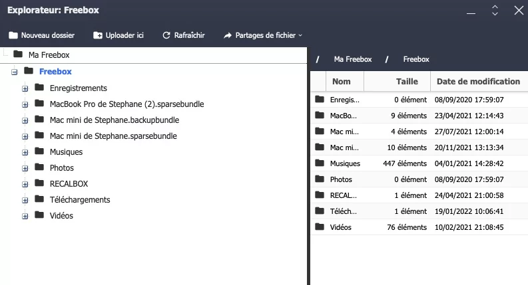Click date 23/04/2021 12:14:43
Screen dimensions: 528x285
(x=469, y=116)
